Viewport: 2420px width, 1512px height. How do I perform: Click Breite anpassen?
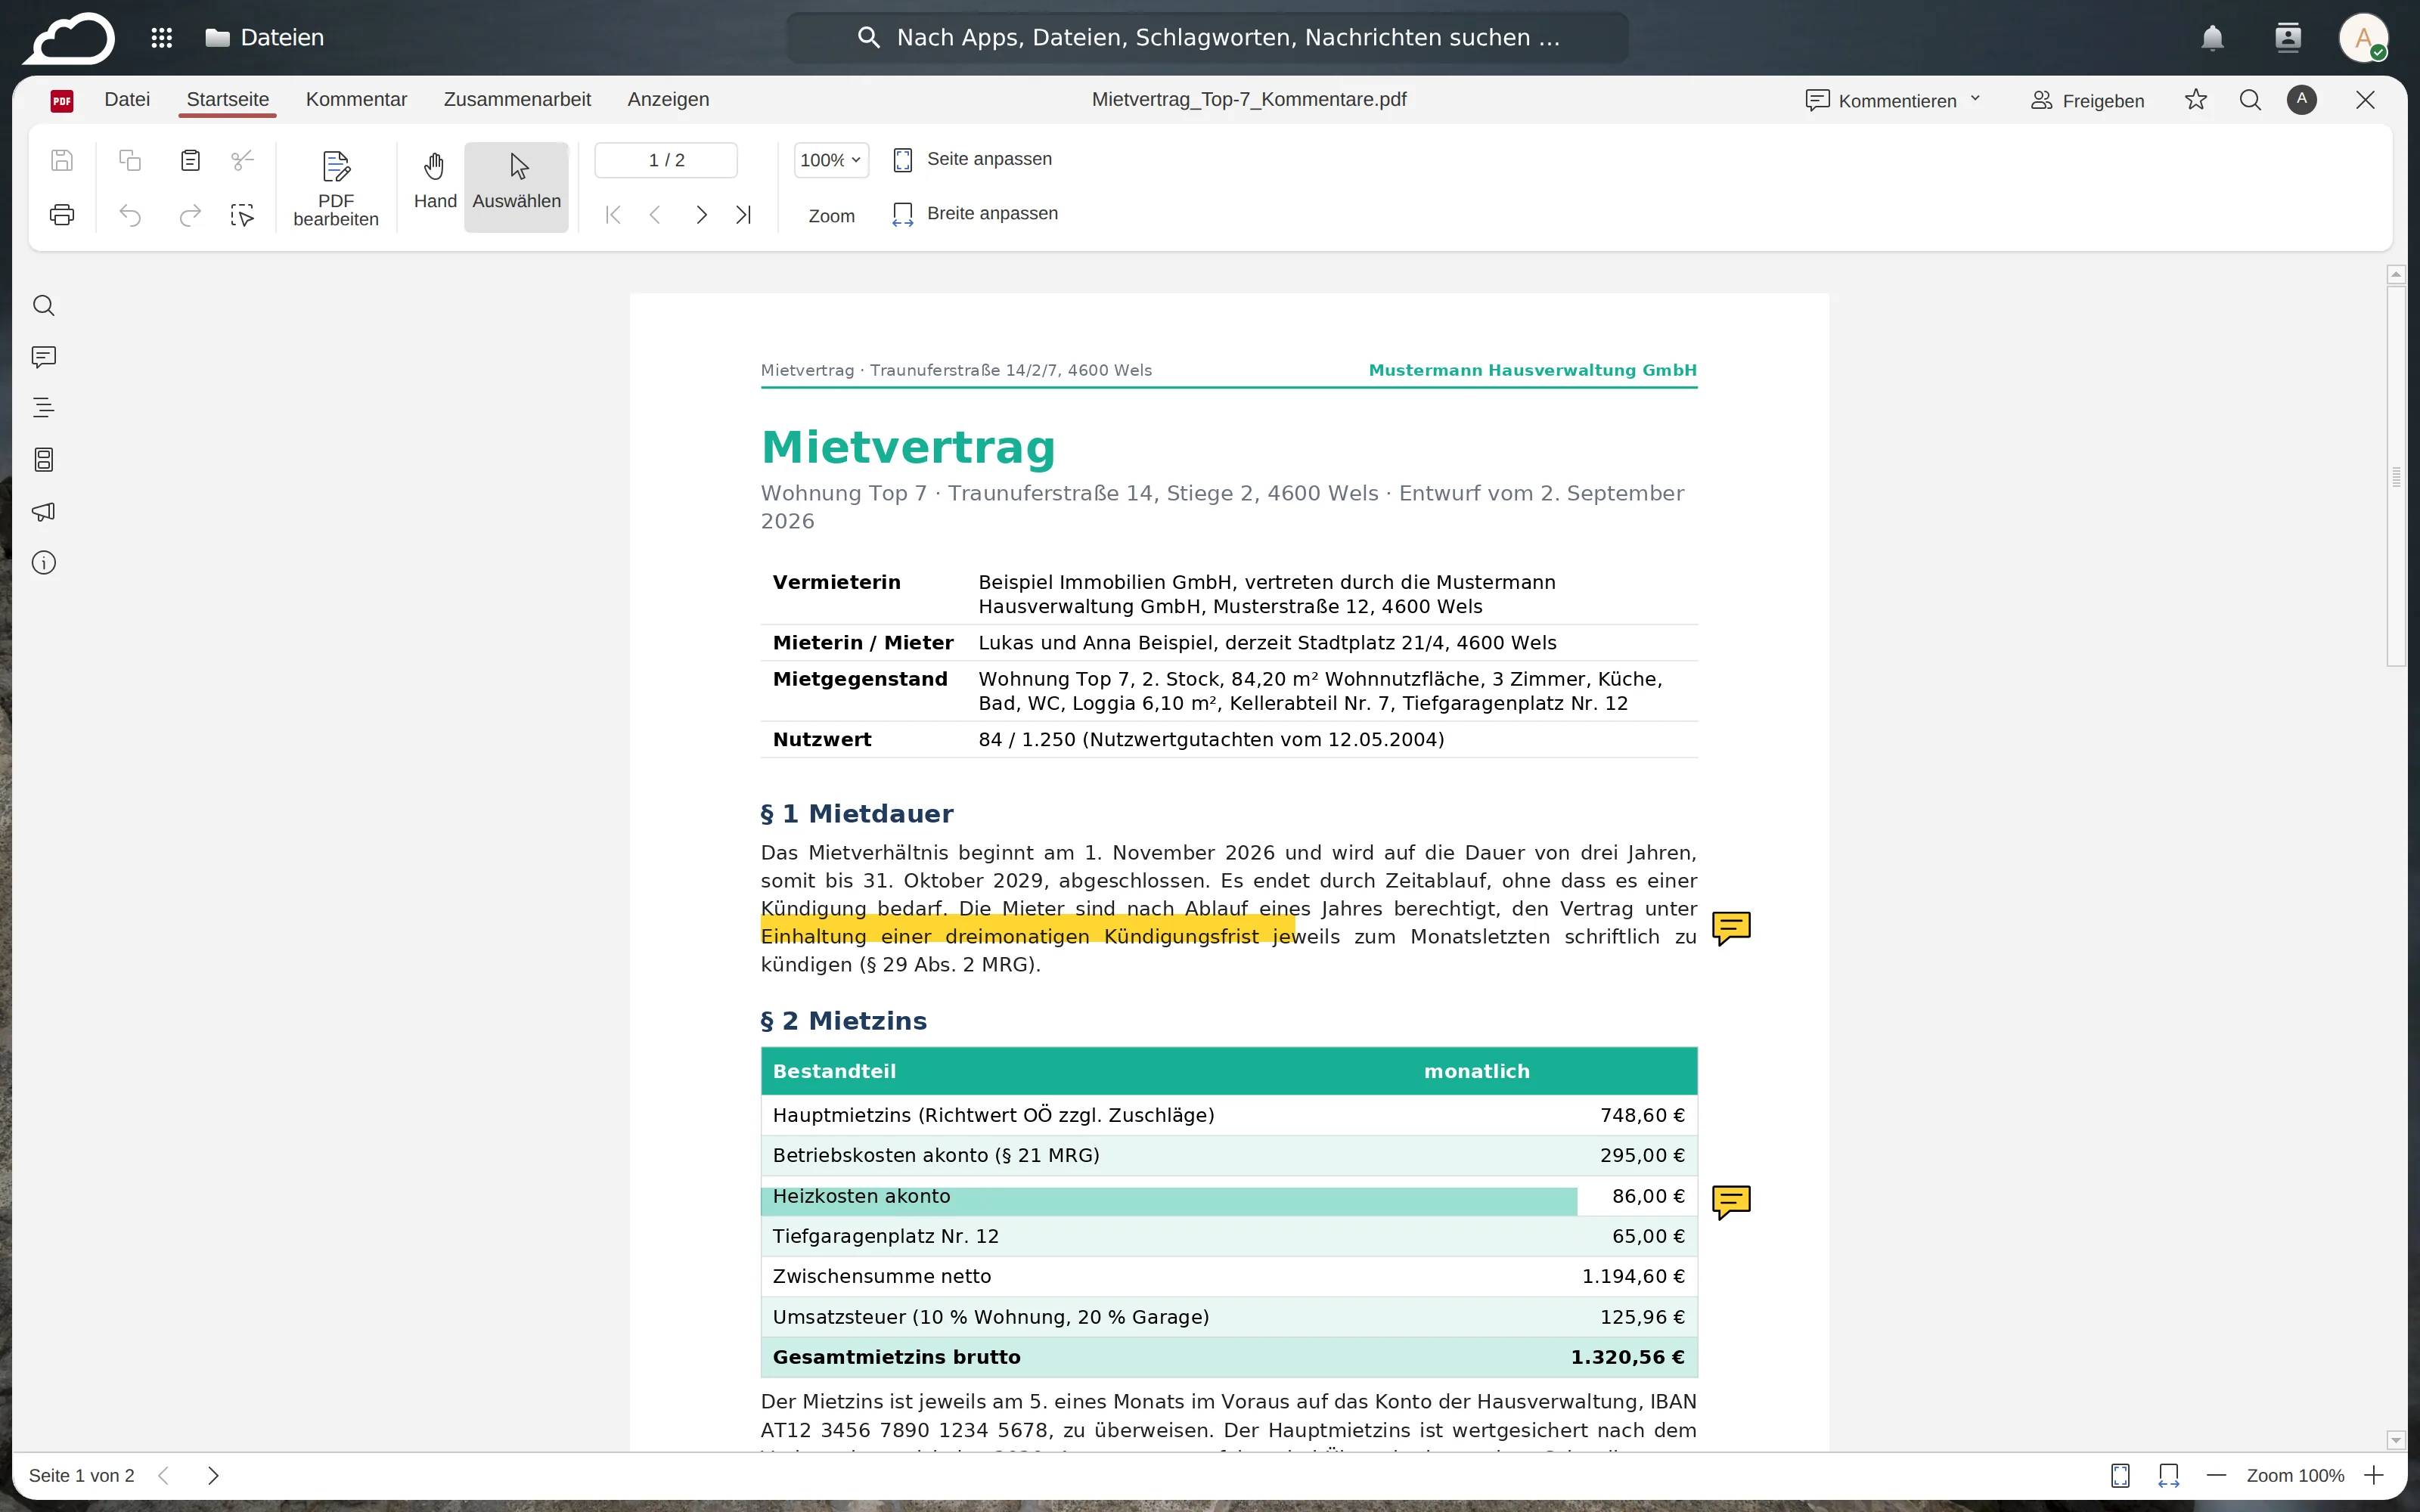[x=975, y=213]
